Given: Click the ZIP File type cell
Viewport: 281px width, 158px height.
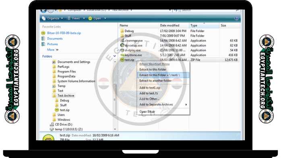Looking at the screenshot, I should coord(195,60).
